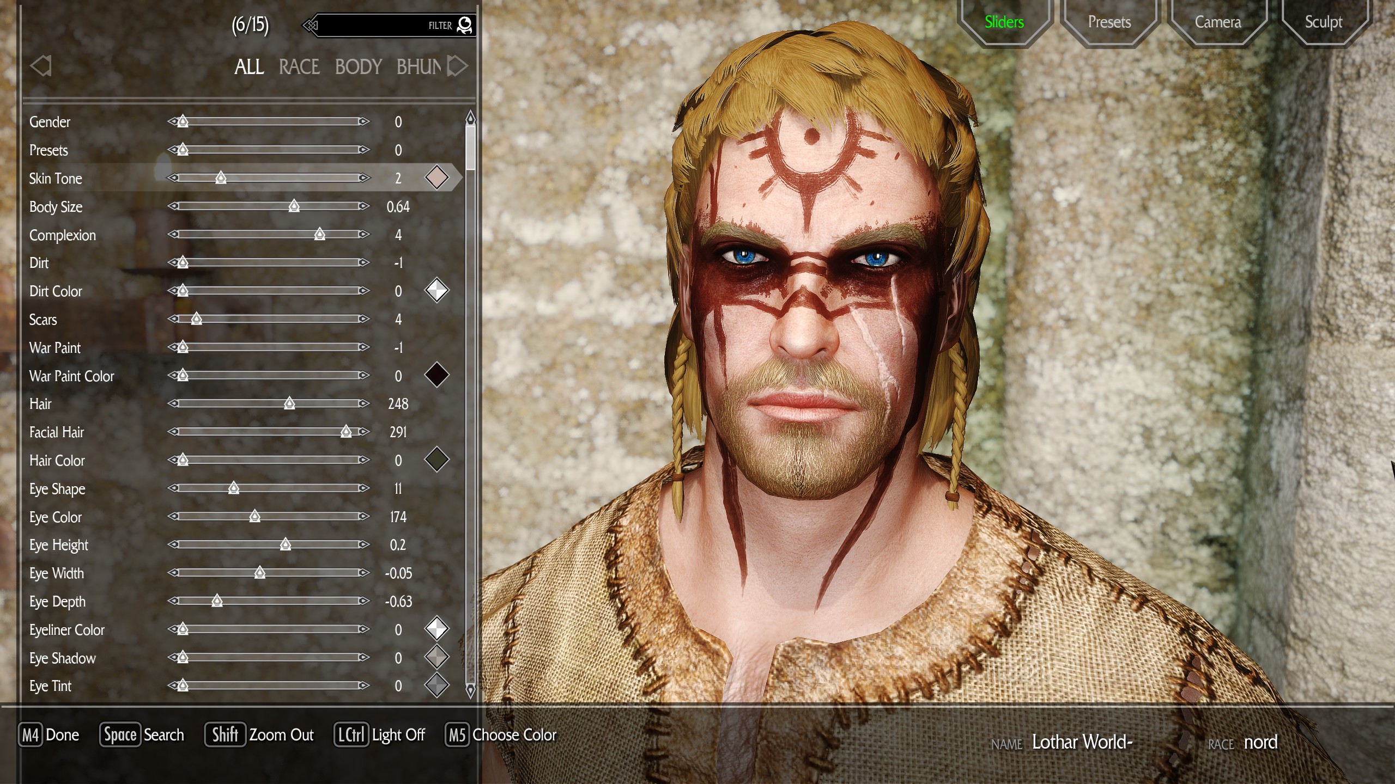The width and height of the screenshot is (1395, 784).
Task: Click the LCtrl Light Off button
Action: [x=380, y=735]
